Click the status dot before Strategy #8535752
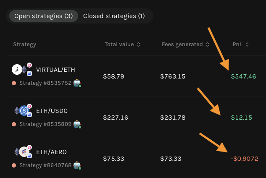The height and width of the screenshot is (178, 266). pos(14,83)
